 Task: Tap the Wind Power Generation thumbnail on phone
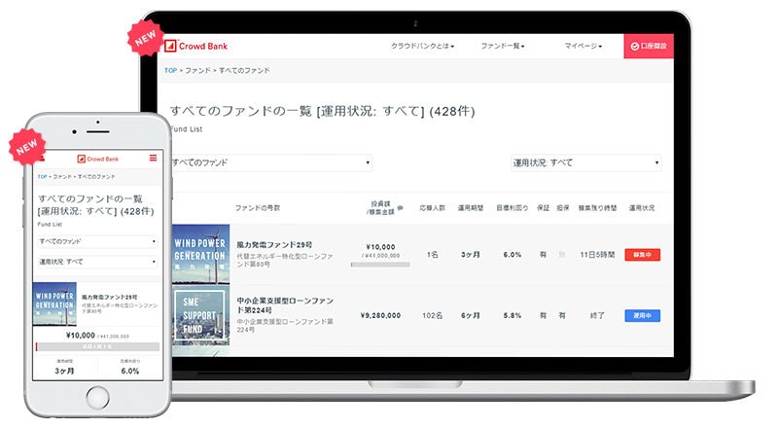pyautogui.click(x=54, y=303)
